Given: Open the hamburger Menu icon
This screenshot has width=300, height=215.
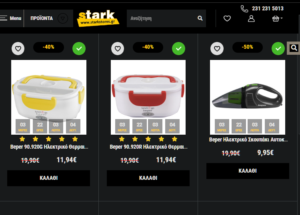Looking at the screenshot, I should [4, 18].
